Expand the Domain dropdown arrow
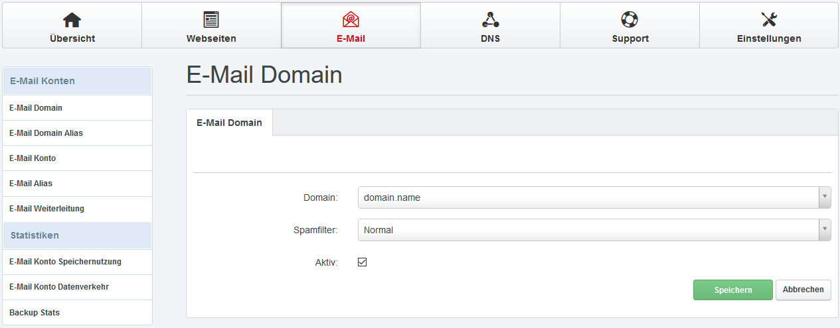This screenshot has height=328, width=840. tap(824, 197)
